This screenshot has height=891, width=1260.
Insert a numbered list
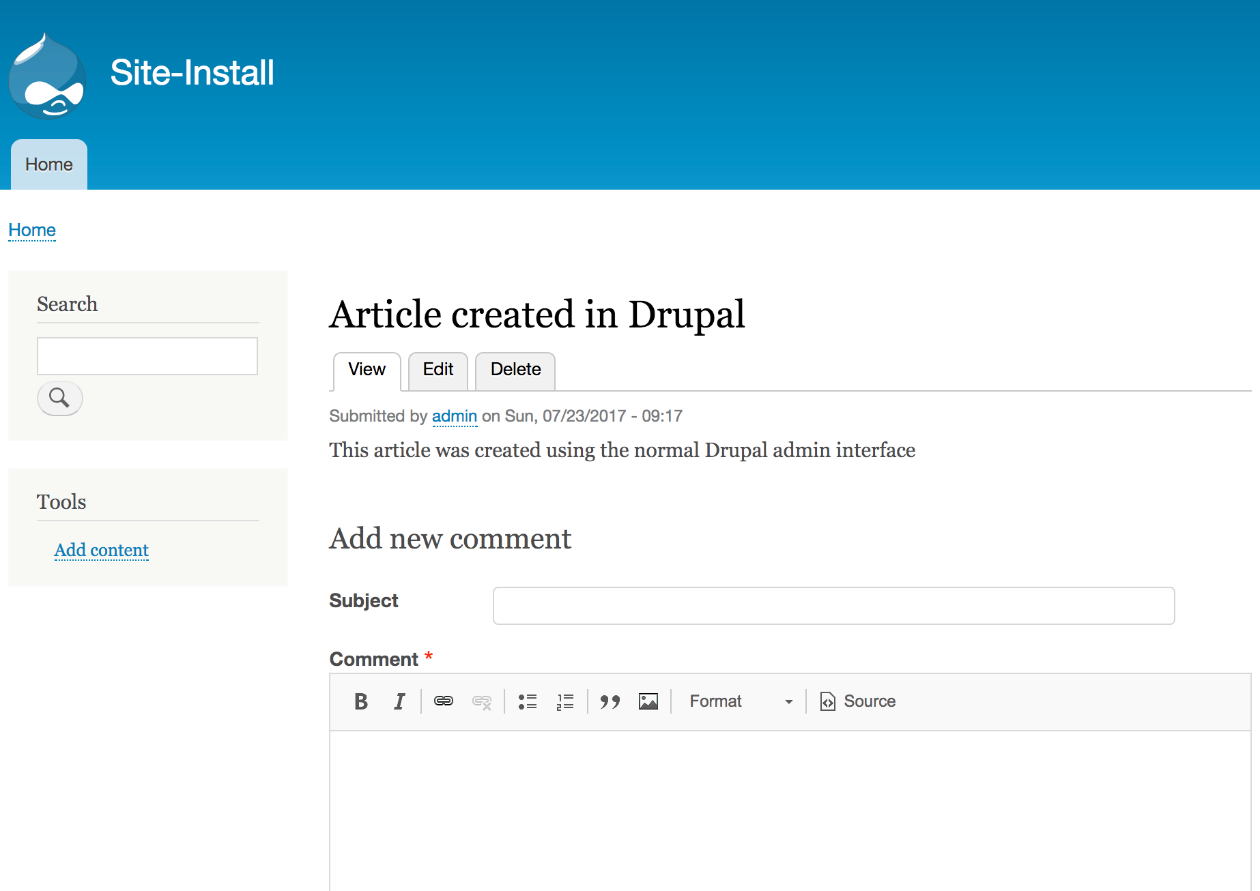pos(565,701)
